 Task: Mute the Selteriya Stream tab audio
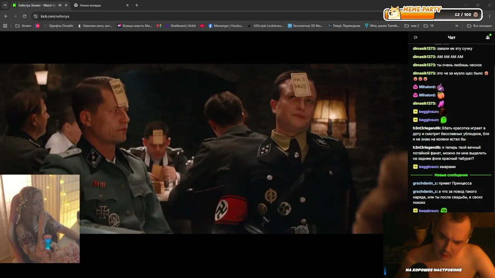[x=60, y=5]
